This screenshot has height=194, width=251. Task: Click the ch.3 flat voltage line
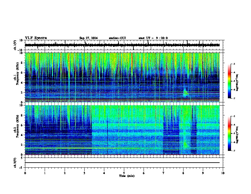[x=122, y=163]
